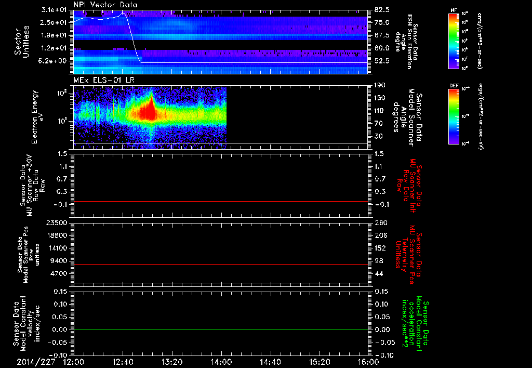
Task: Click the '1.2e+01' sector axis value
Action: tap(54, 48)
